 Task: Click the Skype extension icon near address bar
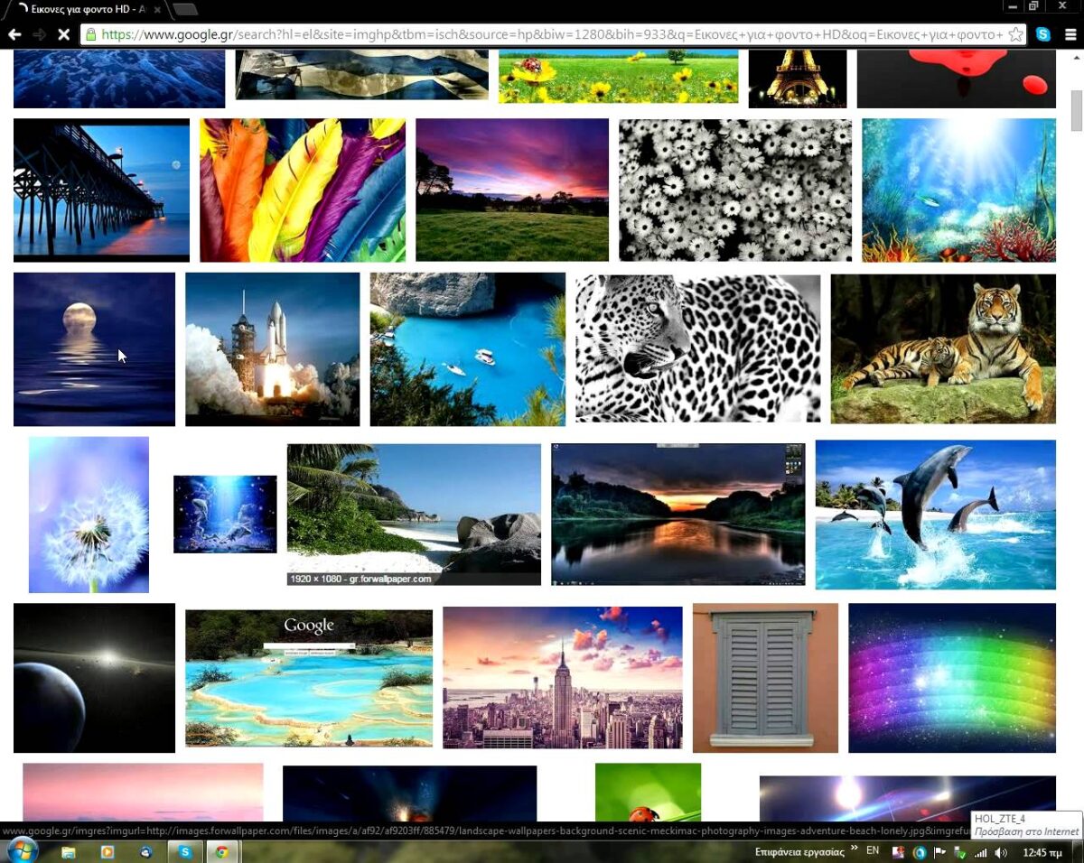tap(1043, 34)
